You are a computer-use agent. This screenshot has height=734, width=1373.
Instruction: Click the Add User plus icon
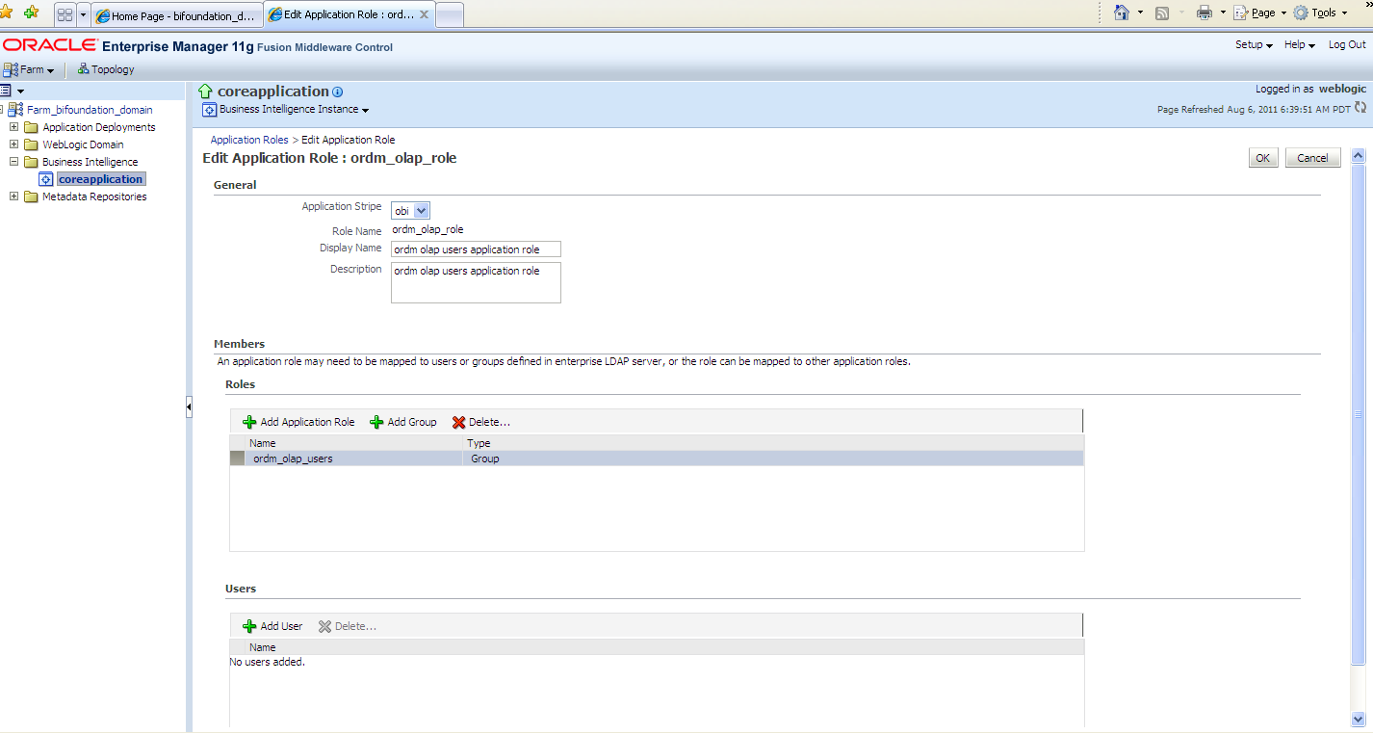[249, 626]
